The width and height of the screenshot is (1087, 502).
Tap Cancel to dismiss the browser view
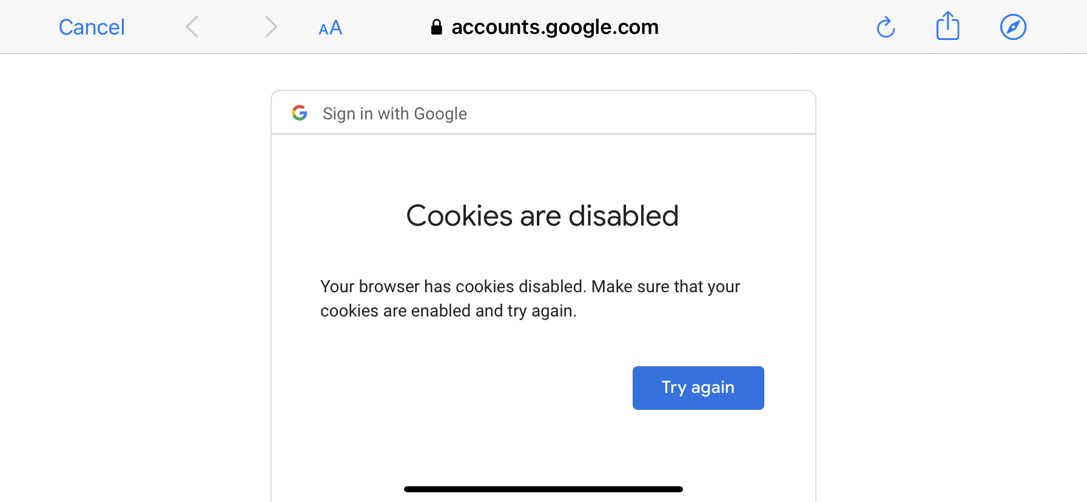pos(92,27)
